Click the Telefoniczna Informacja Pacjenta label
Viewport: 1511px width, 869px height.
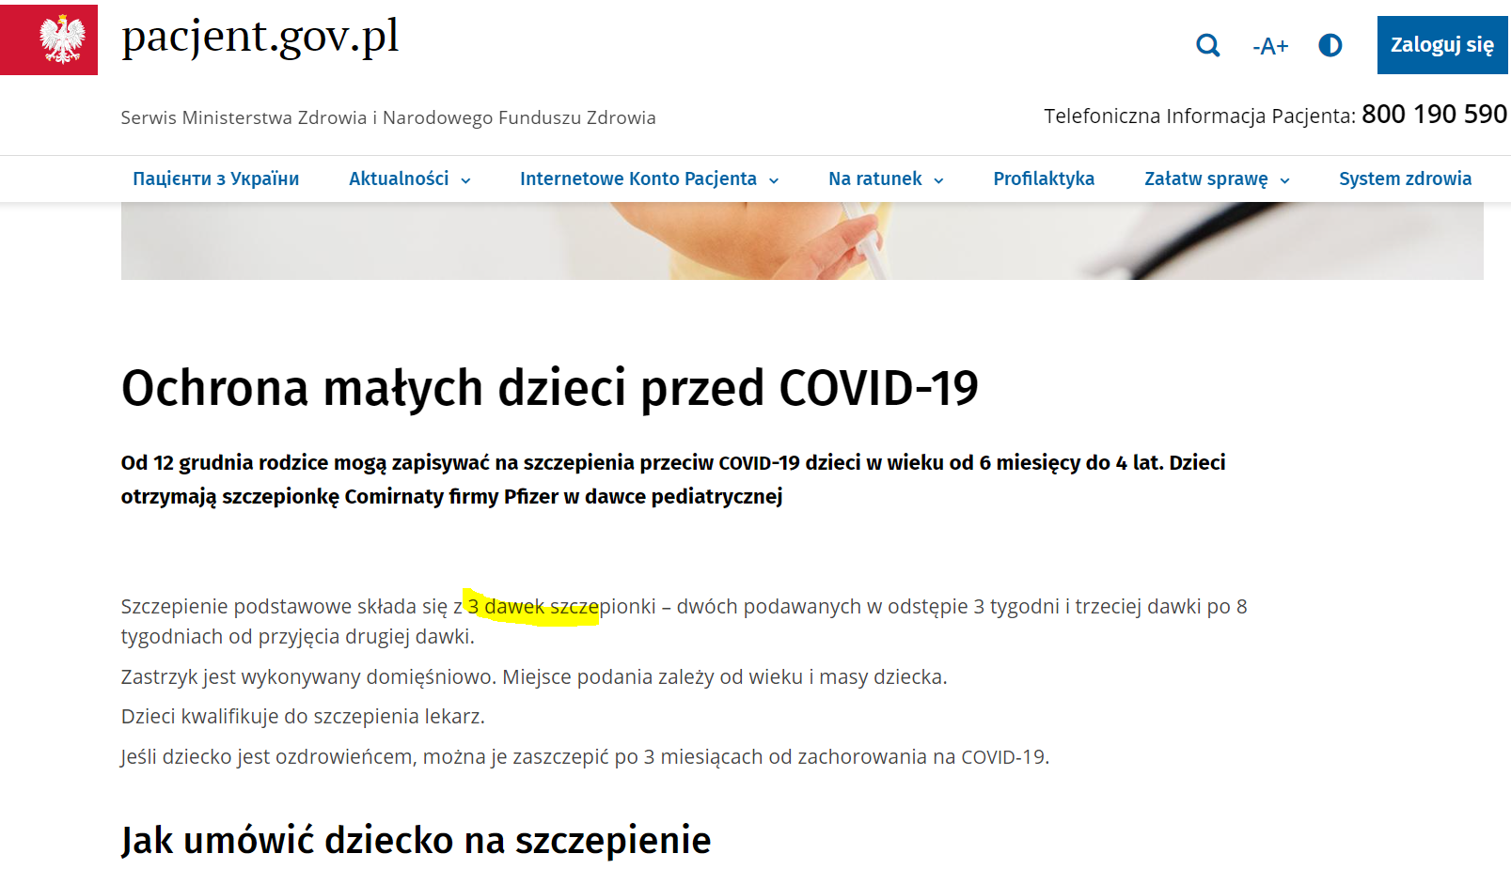click(x=1200, y=116)
